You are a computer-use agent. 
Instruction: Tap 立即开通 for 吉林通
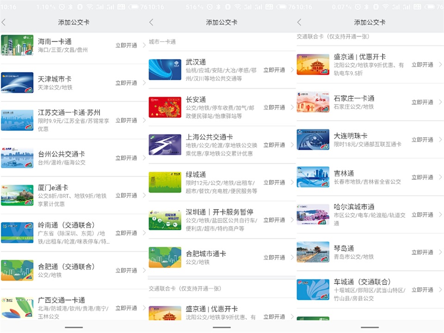422,177
